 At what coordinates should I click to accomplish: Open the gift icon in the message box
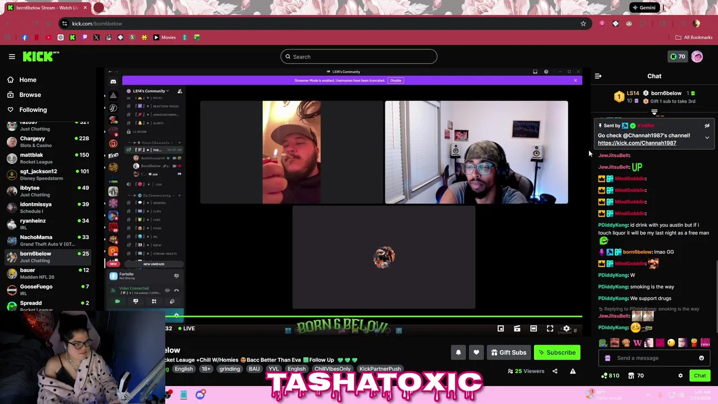coord(607,358)
